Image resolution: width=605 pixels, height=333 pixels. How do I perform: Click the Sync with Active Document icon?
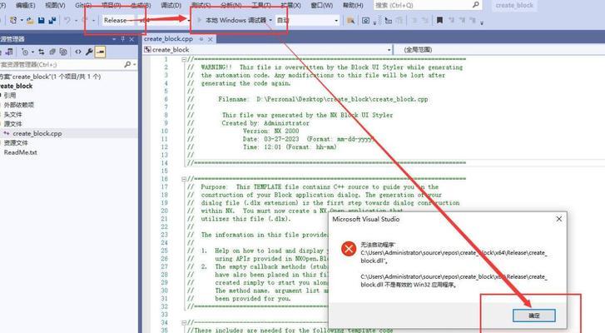pos(42,52)
